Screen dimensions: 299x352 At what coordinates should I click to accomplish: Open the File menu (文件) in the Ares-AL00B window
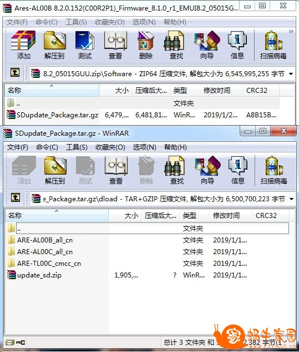pyautogui.click(x=17, y=22)
